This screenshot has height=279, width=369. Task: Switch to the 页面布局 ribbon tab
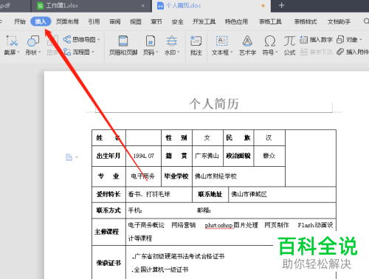[67, 21]
